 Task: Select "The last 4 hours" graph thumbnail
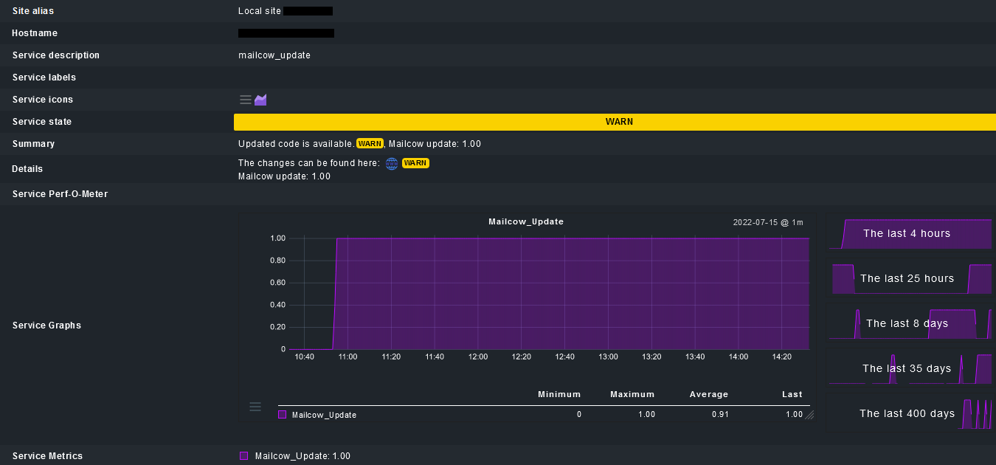[909, 234]
